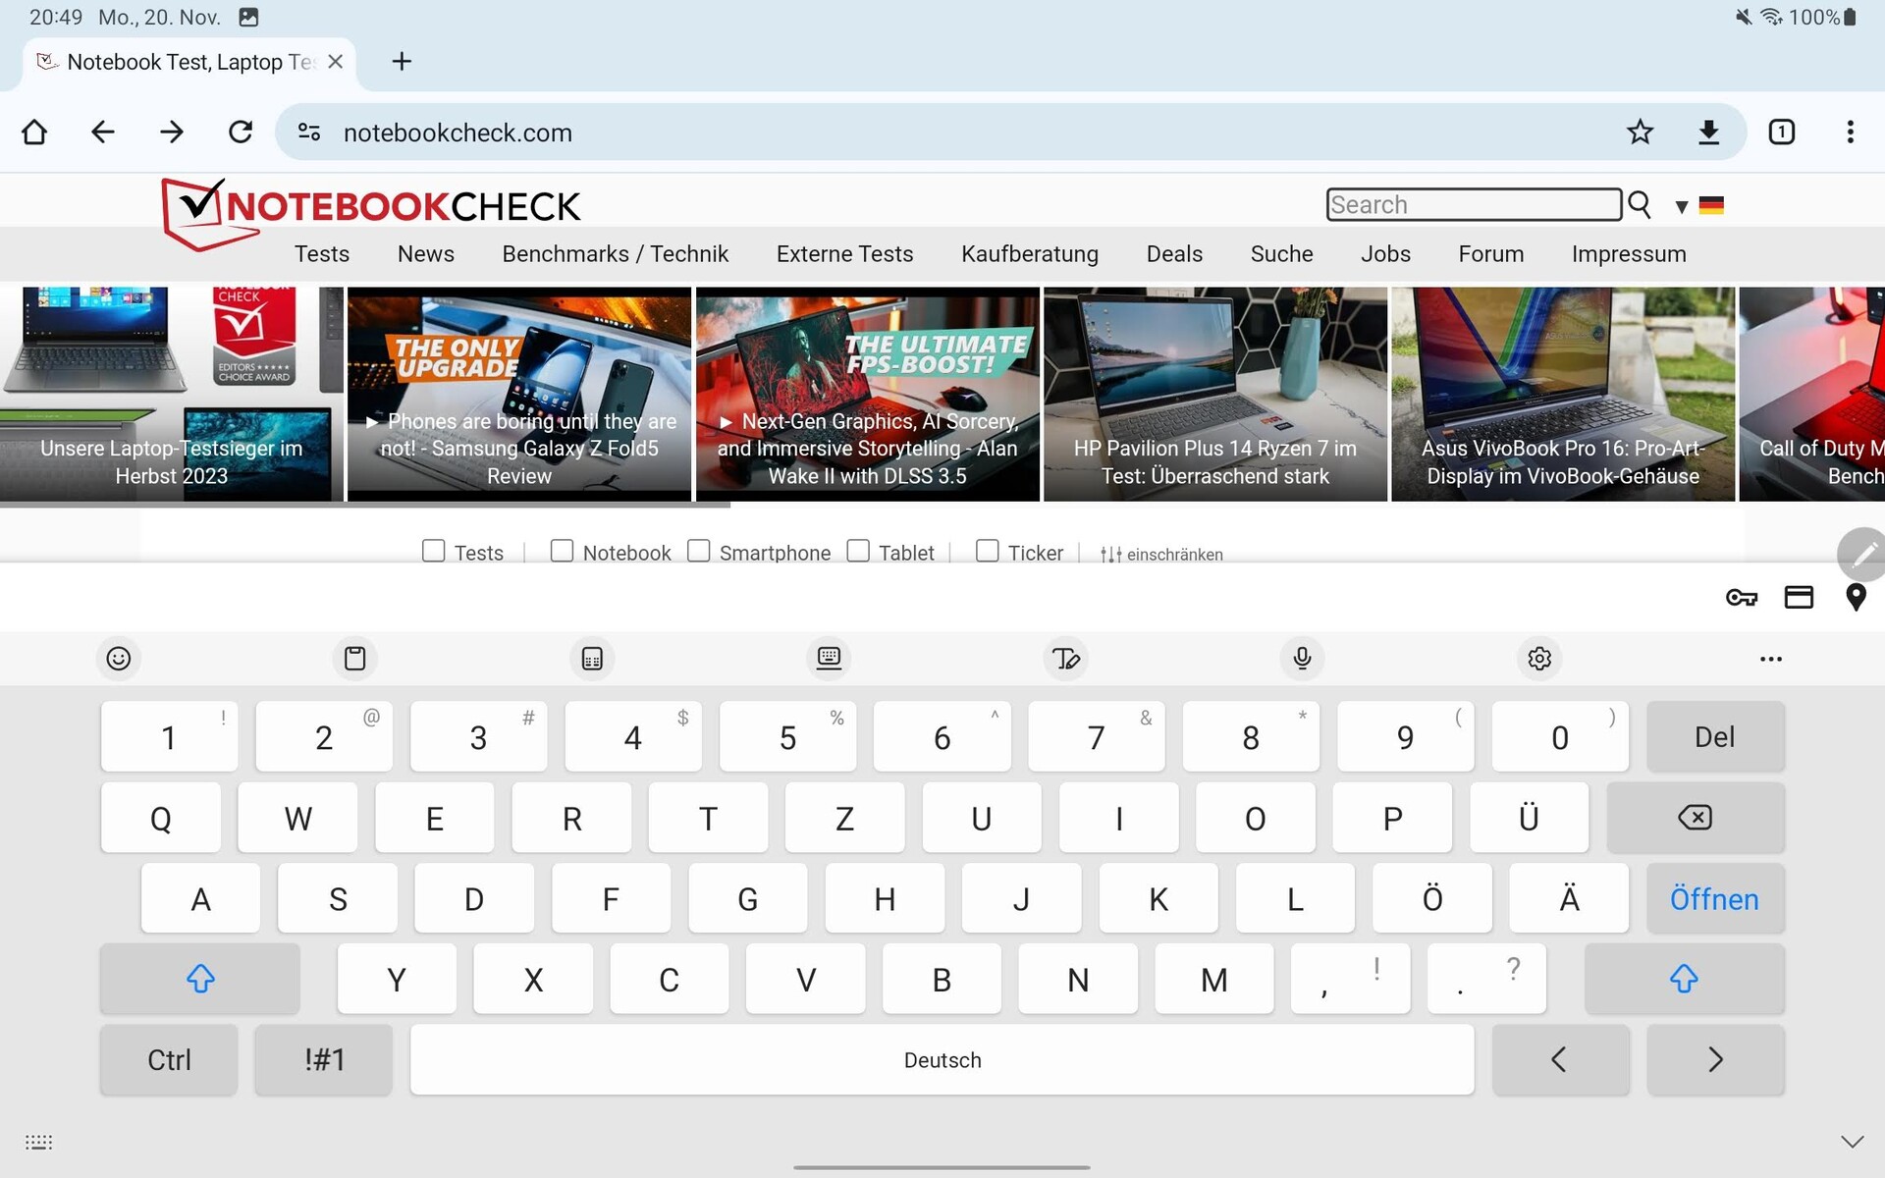Check the Tests filter checkbox

pyautogui.click(x=433, y=551)
